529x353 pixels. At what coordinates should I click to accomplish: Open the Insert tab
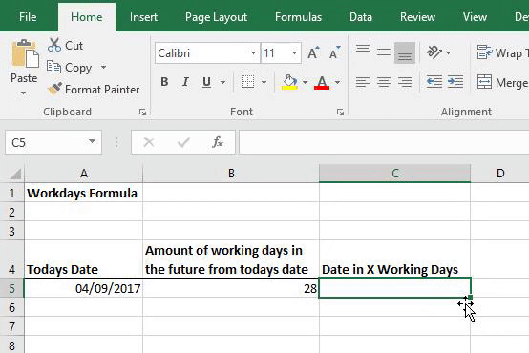click(x=143, y=17)
